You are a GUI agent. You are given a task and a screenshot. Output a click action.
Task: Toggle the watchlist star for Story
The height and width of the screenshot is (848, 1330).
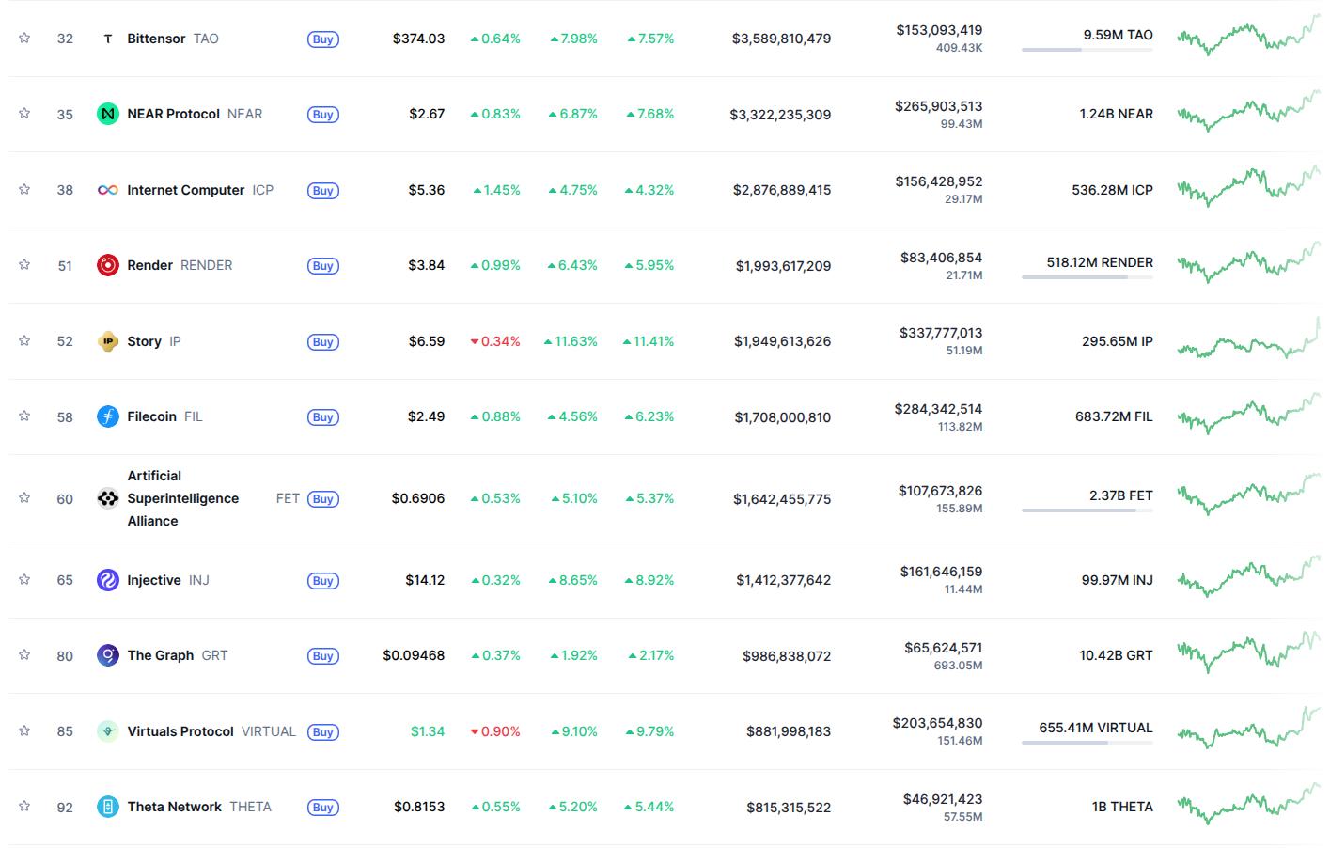click(24, 340)
